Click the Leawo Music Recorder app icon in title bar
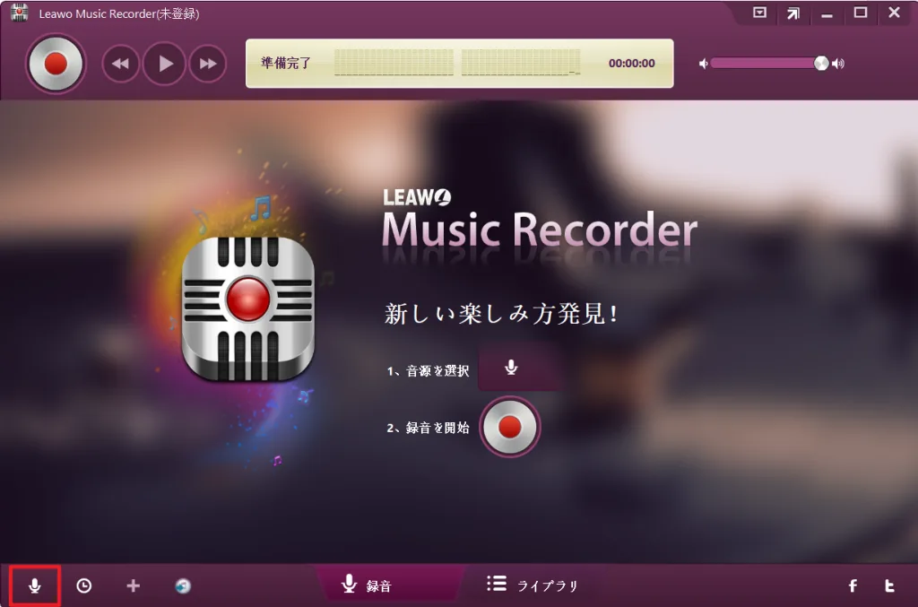Screen dimensions: 918x607 [x=18, y=13]
